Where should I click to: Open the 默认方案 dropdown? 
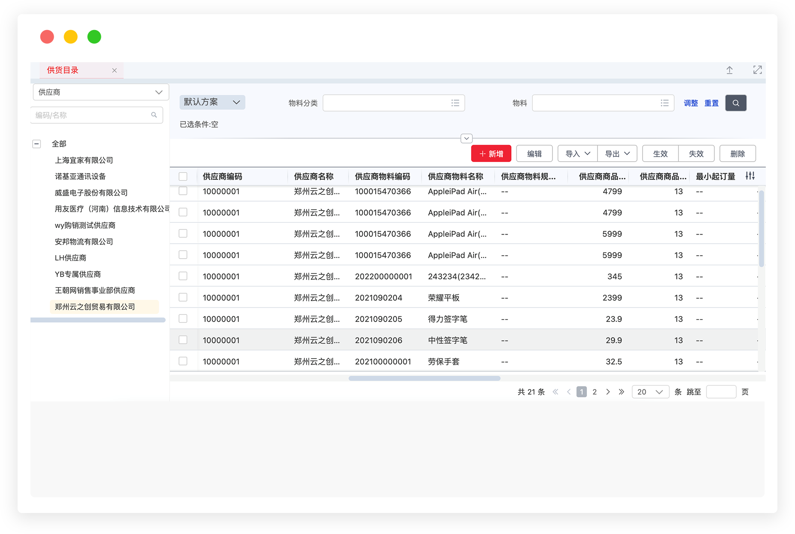click(x=212, y=102)
